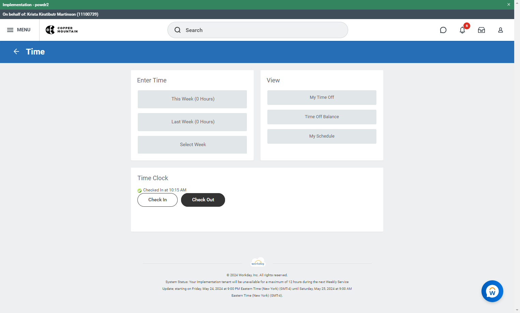The width and height of the screenshot is (520, 313).
Task: Click the Copper Mountain logo
Action: (62, 30)
